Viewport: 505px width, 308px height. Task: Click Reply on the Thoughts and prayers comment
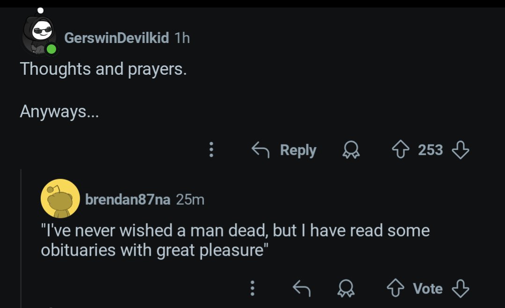point(284,150)
